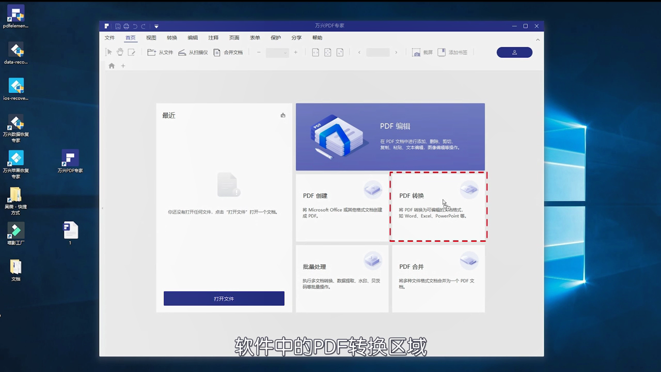Screen dimensions: 661x372
Task: Click the 打开文件 open file button
Action: (x=224, y=298)
